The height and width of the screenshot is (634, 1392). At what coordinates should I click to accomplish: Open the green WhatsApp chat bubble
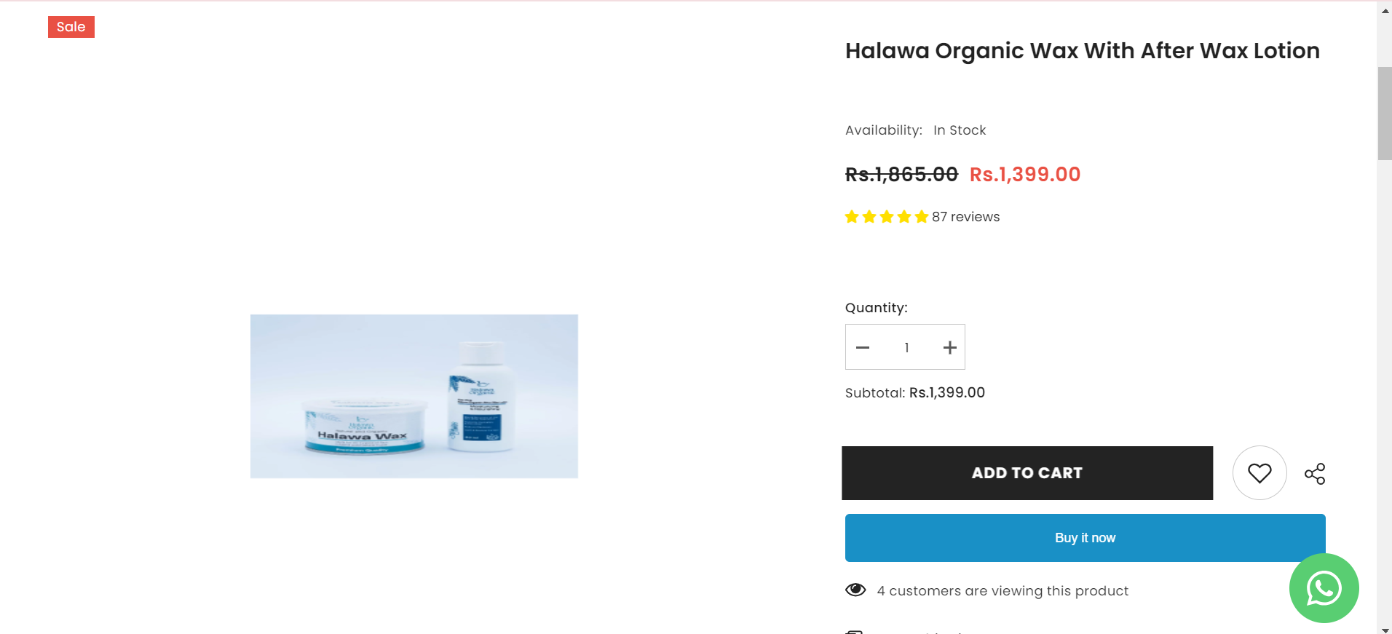[1324, 588]
